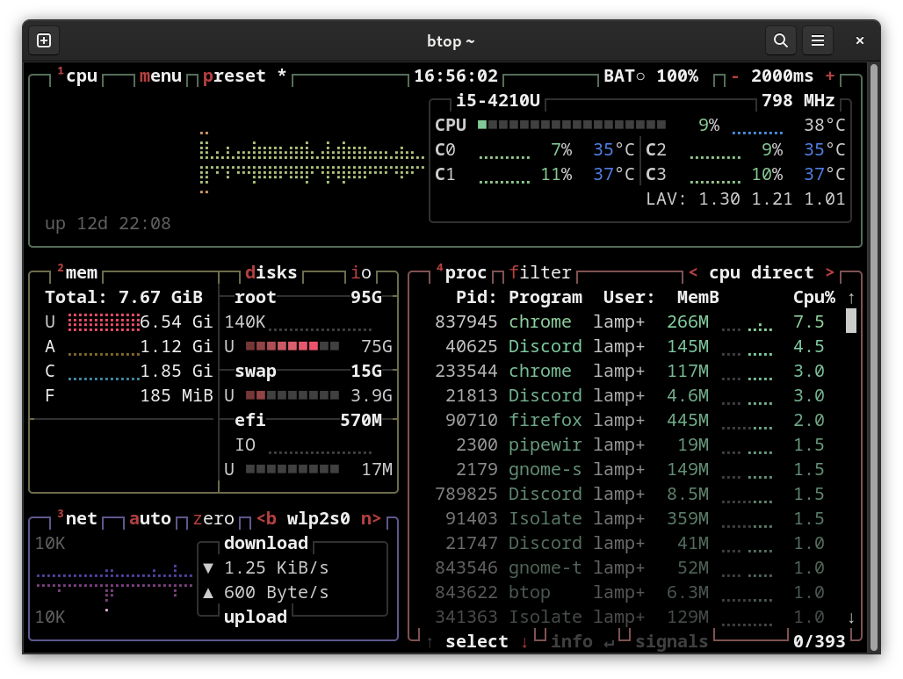903x679 pixels.
Task: Click the BAT 100% indicator
Action: (651, 76)
